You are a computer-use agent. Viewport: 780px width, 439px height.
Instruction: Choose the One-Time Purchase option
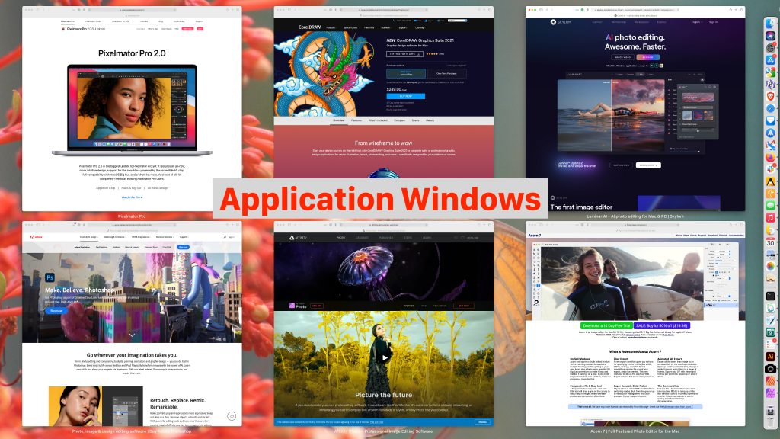[x=445, y=73]
